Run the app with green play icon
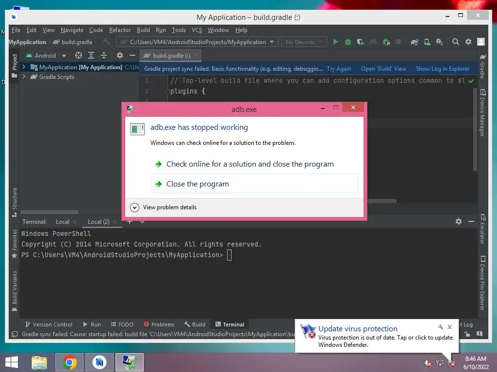This screenshot has width=497, height=372. 335,42
